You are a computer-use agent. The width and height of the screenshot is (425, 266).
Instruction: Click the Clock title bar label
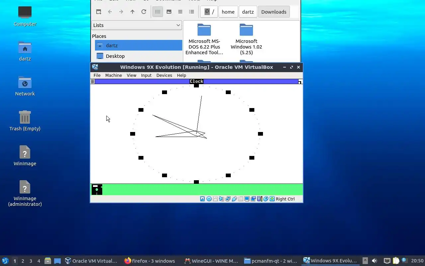coord(197,81)
